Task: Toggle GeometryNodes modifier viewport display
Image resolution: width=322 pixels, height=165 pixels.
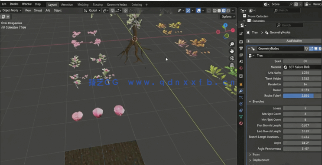Action: pos(315,49)
